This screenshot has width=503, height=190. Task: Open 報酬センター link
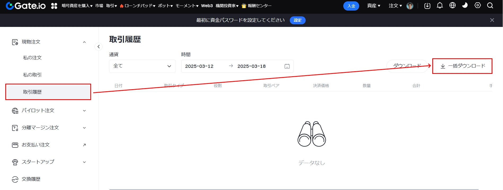click(260, 6)
